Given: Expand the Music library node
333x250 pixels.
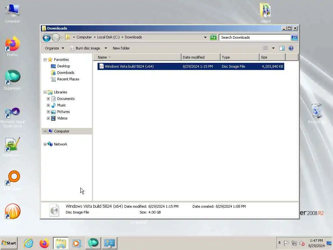Looking at the screenshot, I should 48,105.
